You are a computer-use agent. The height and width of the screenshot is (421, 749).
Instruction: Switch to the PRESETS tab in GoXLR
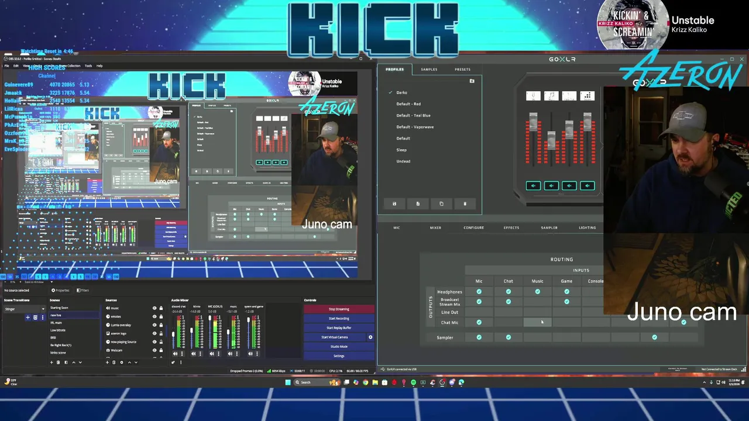point(462,70)
